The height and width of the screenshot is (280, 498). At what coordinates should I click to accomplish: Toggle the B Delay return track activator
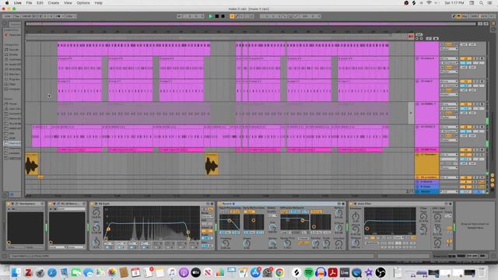point(465,187)
